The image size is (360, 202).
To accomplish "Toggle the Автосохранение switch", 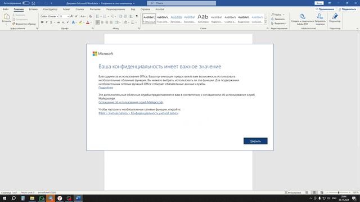I will (x=26, y=3).
